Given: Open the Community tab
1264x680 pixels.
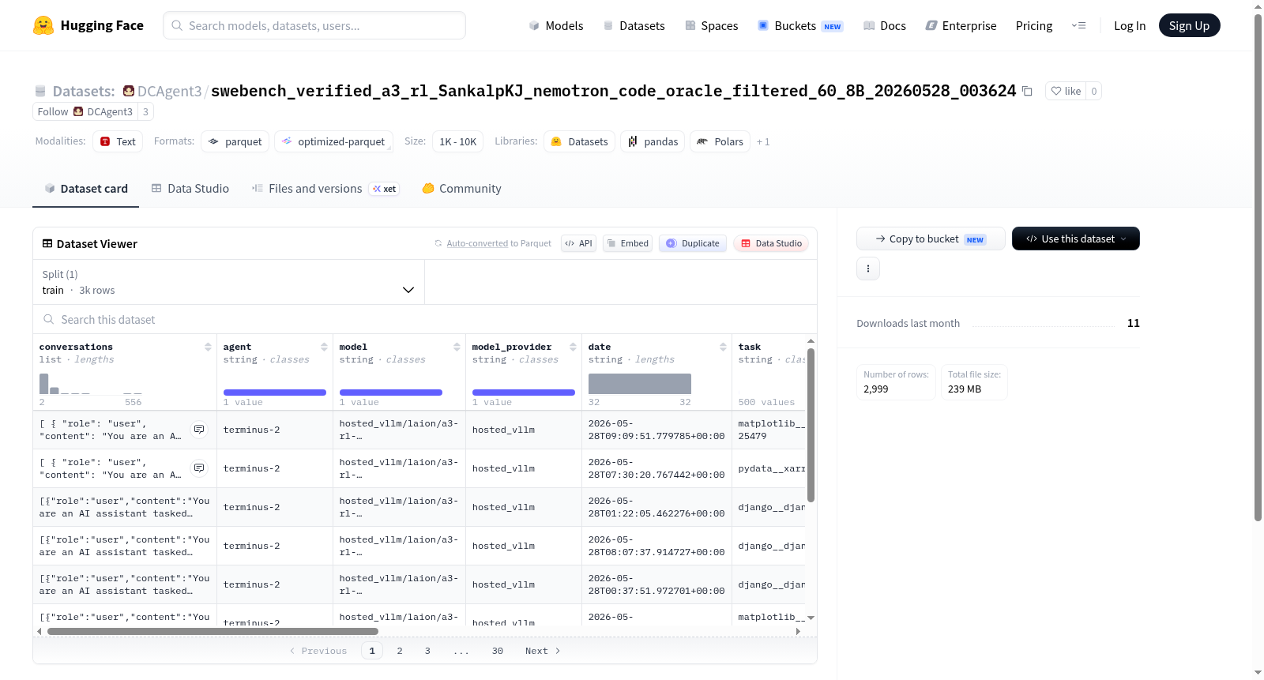Looking at the screenshot, I should click(462, 189).
